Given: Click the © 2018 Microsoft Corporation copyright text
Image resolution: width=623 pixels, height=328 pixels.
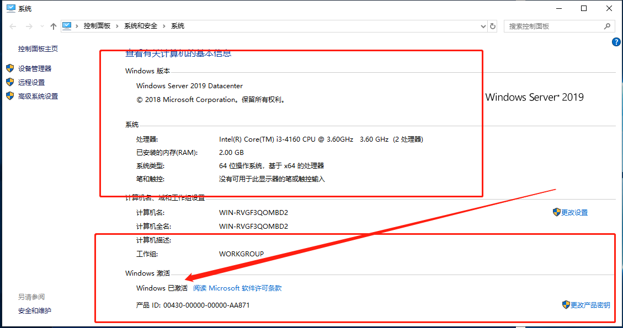Looking at the screenshot, I should 211,100.
